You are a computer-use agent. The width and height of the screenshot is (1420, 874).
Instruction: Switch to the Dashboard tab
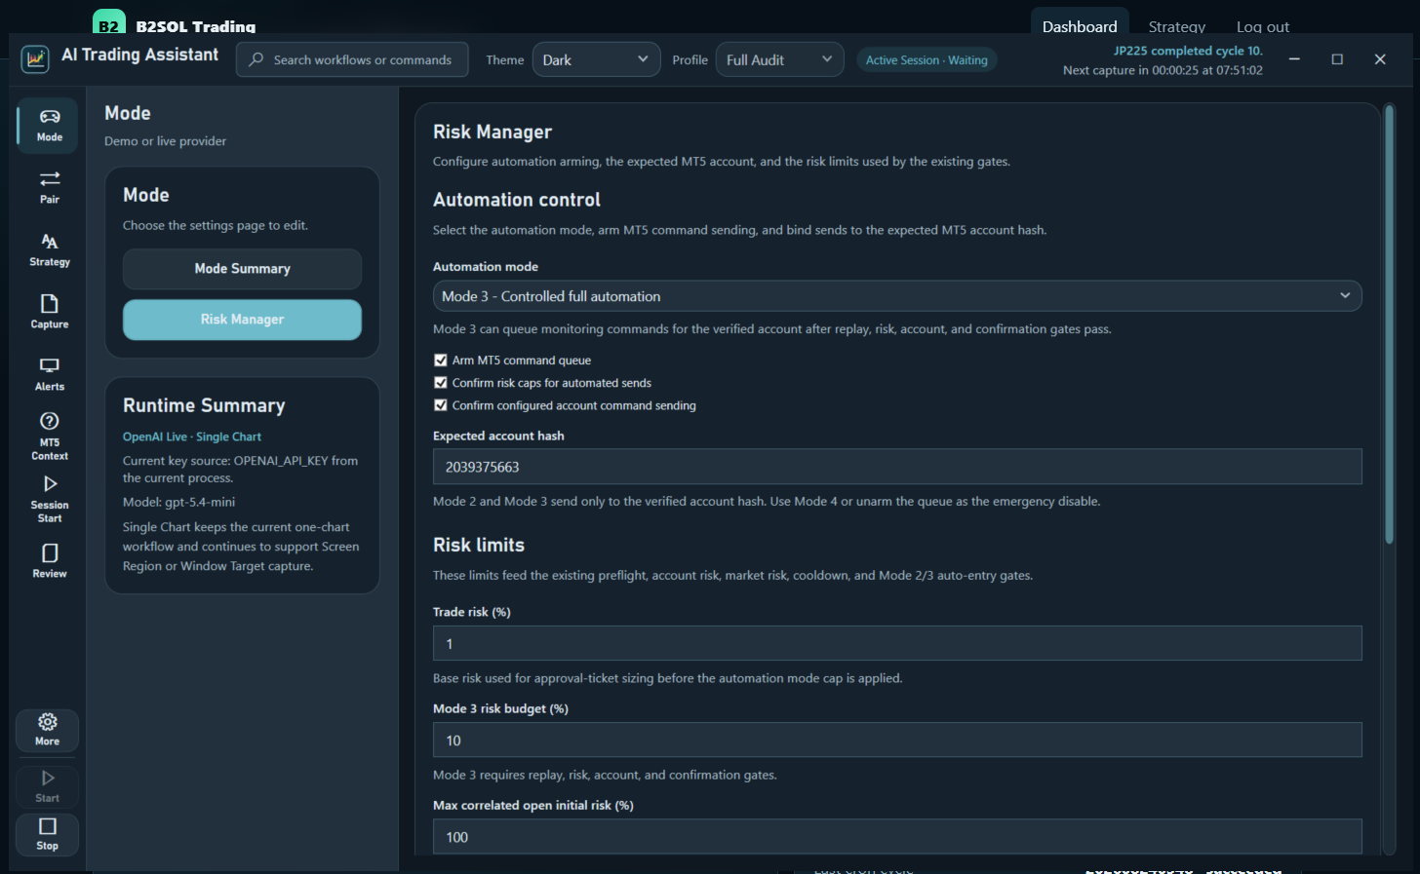click(x=1080, y=26)
